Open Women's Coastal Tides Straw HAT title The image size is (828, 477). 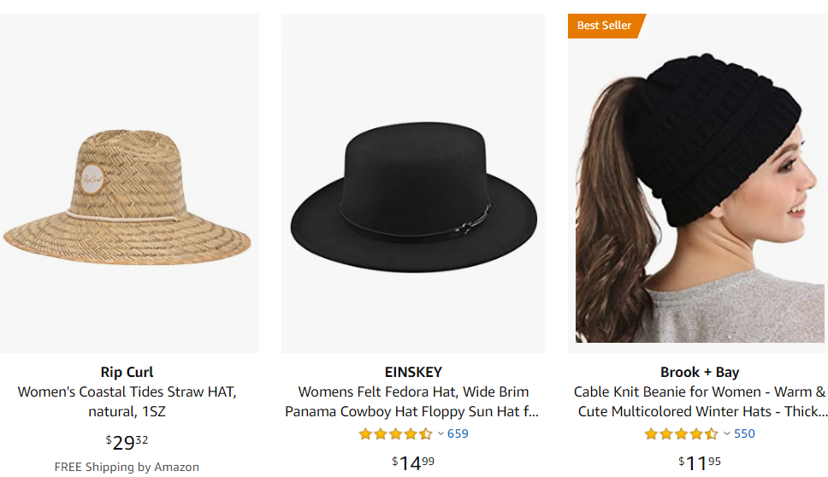point(127,402)
